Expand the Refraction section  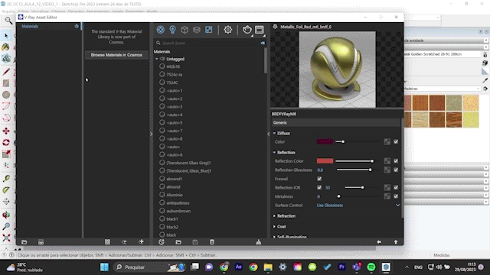click(x=274, y=216)
